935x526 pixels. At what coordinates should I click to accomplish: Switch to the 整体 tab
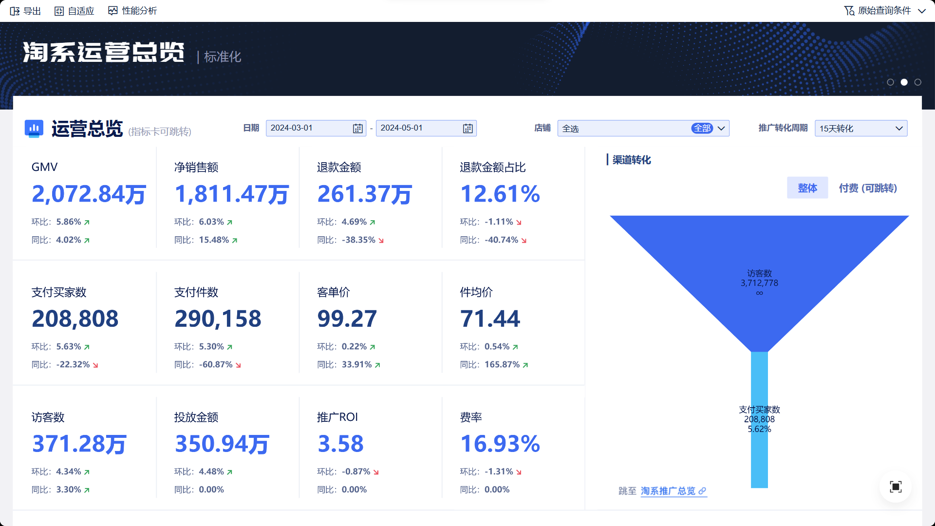tap(807, 188)
